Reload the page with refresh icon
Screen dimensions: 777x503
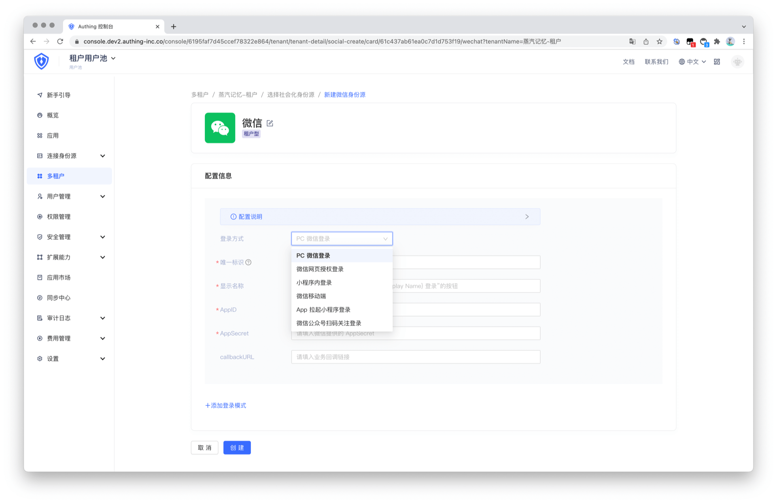tap(60, 41)
